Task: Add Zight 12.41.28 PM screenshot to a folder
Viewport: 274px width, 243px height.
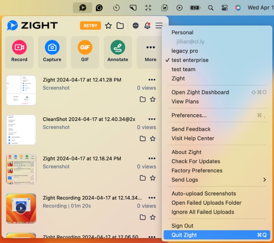Action: [x=142, y=99]
